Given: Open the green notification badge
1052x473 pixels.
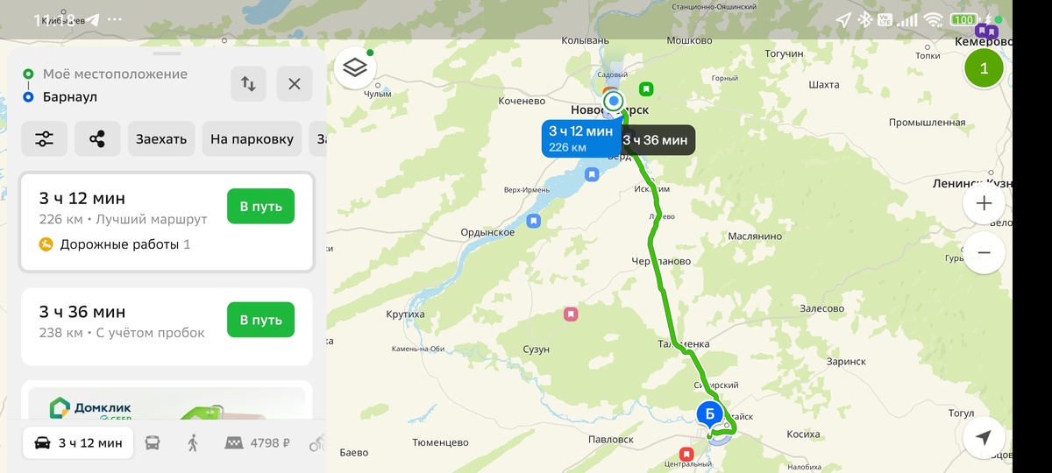Looking at the screenshot, I should click(984, 68).
